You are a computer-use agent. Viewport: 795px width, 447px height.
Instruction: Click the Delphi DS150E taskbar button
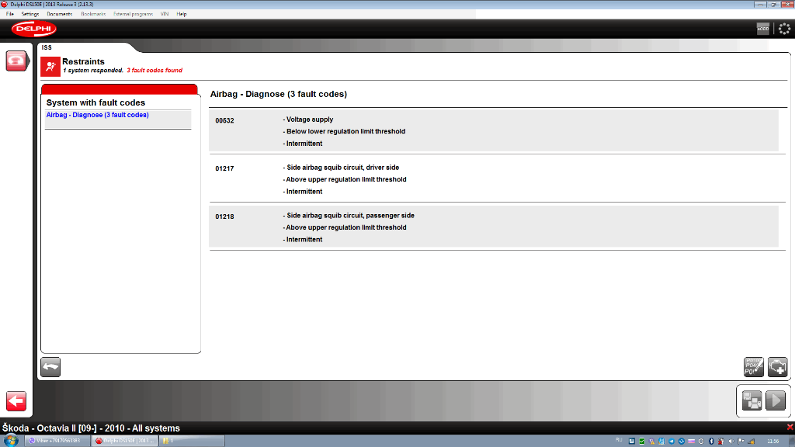coord(125,441)
